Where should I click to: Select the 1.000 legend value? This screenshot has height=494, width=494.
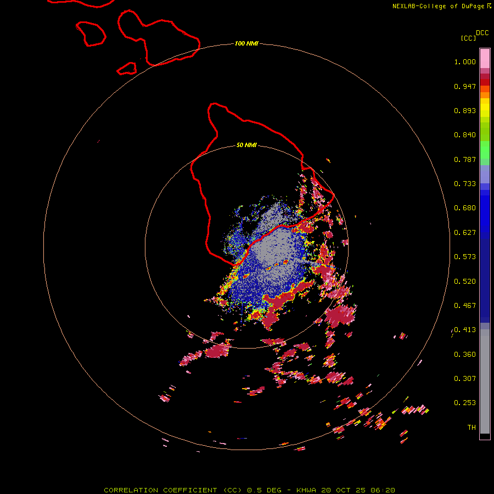(x=465, y=61)
